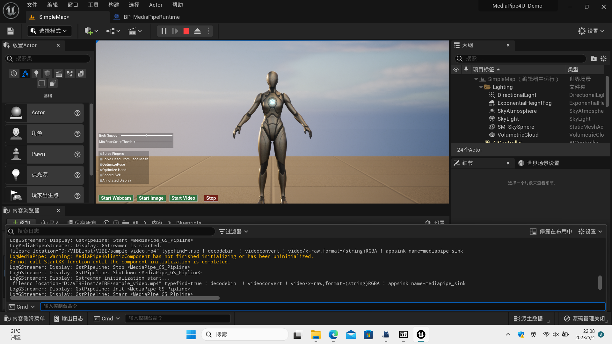The height and width of the screenshot is (344, 612).
Task: Switch to the BP_MediaPipeRuntime tab
Action: click(x=147, y=17)
